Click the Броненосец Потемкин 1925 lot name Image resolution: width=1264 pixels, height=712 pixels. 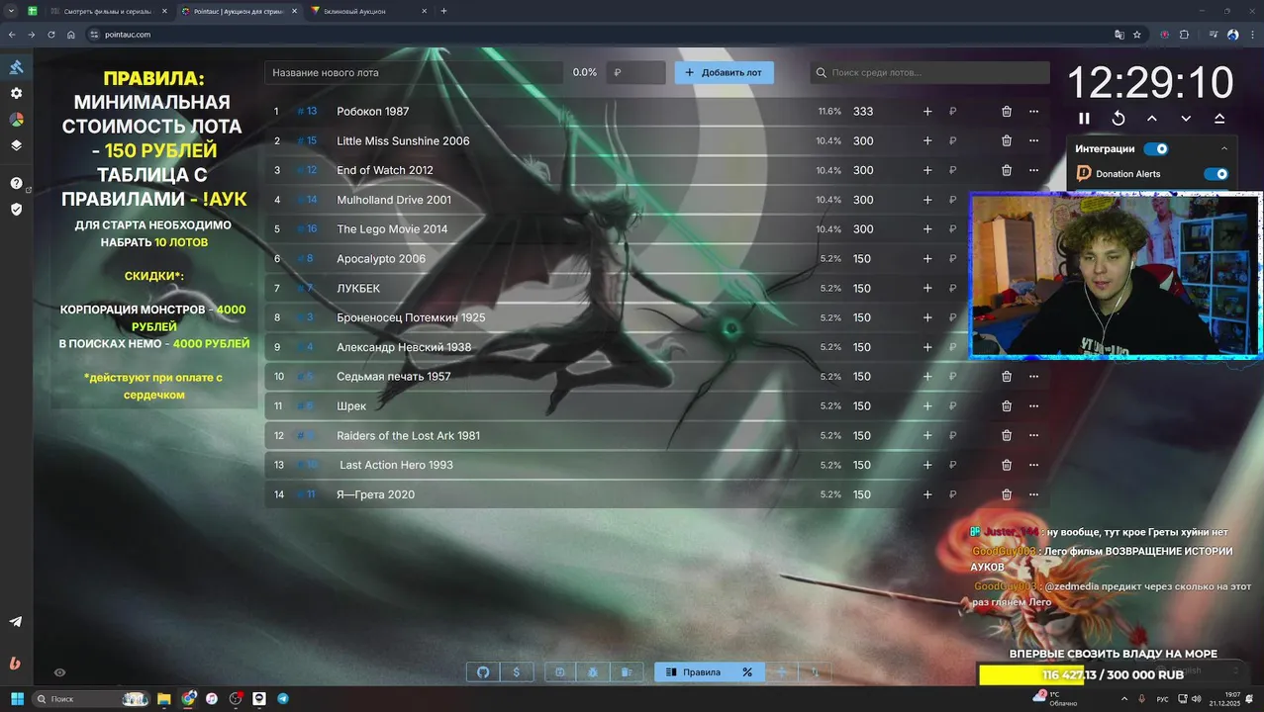pyautogui.click(x=411, y=317)
